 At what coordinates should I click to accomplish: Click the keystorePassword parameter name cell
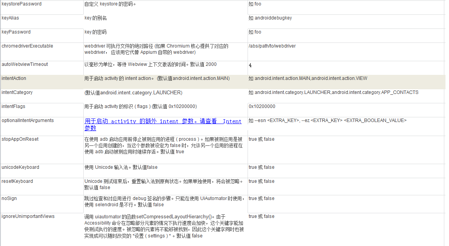click(x=22, y=4)
